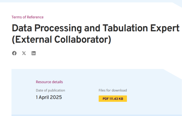Viewport: 182px width, 118px height.
Task: Select the (External Collaborator) title line
Action: (61, 40)
